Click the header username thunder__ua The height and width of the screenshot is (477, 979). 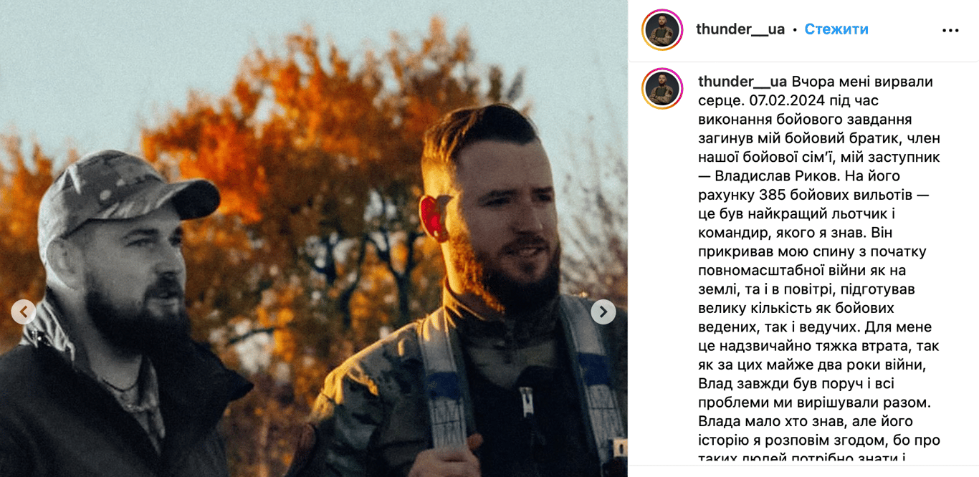(740, 29)
